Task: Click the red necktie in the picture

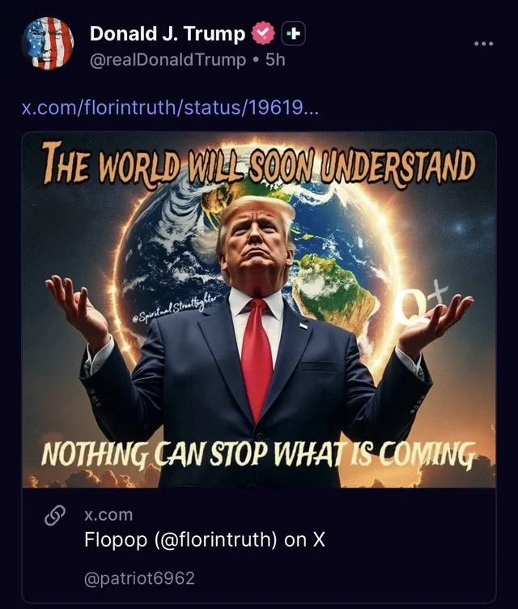Action: (257, 357)
